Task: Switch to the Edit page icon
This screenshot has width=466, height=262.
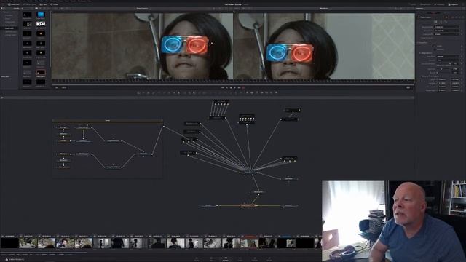Action: [211, 259]
